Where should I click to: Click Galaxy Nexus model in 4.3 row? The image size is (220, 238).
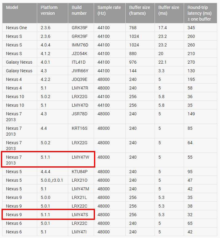(19, 71)
